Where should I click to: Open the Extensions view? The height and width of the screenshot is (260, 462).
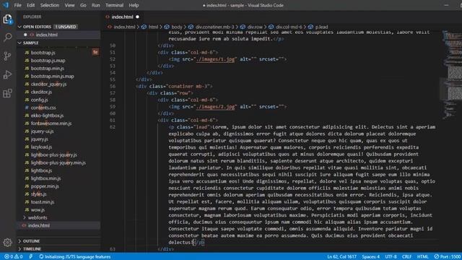(x=7, y=93)
